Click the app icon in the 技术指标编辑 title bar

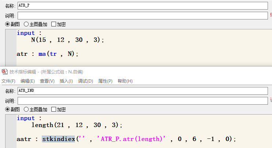tap(4, 72)
